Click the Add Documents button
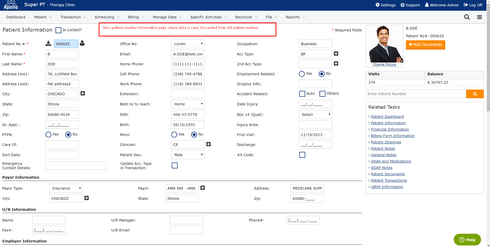490x247 pixels. (x=425, y=45)
